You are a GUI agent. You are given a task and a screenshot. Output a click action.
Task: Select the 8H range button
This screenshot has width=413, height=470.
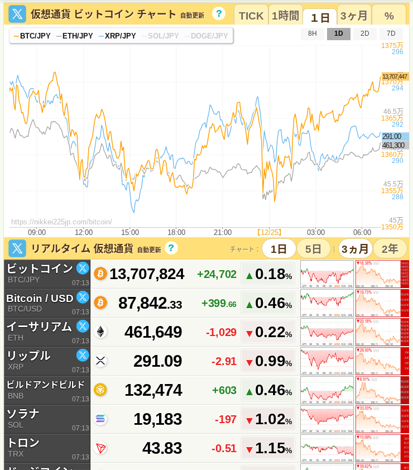[313, 33]
